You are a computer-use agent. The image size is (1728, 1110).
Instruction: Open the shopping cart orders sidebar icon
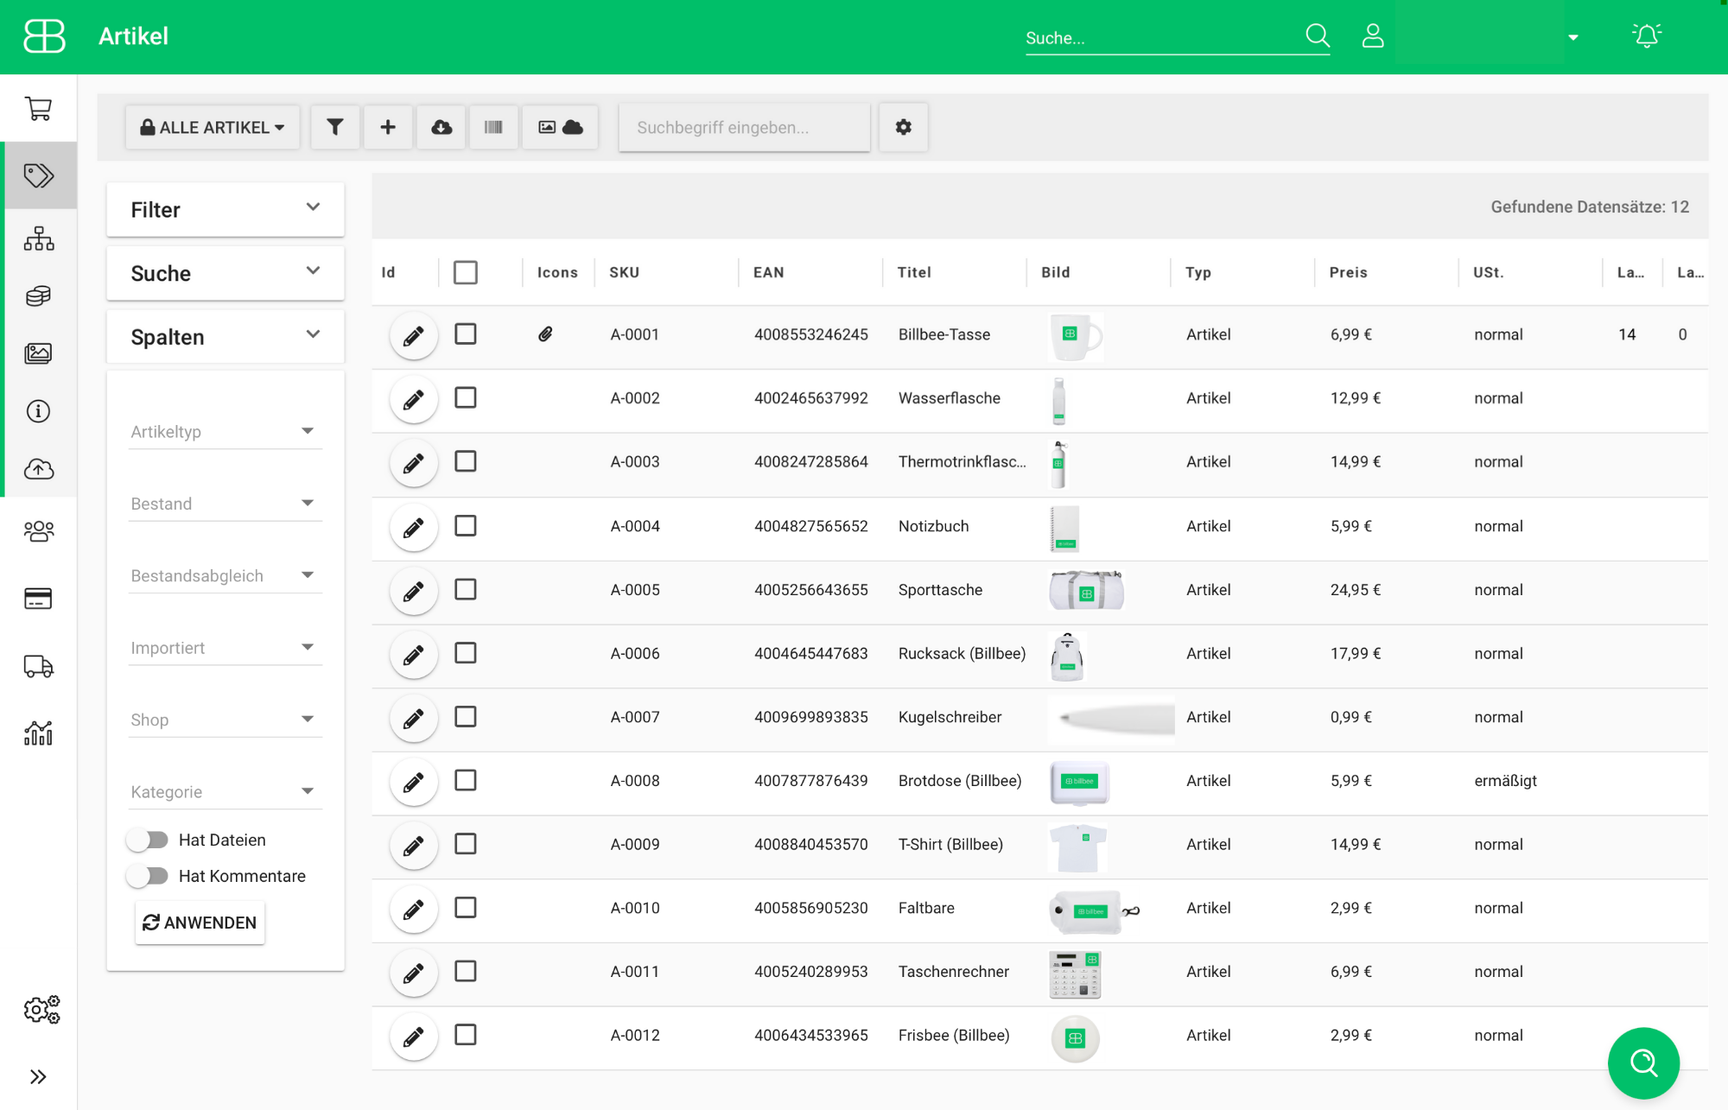(x=38, y=108)
